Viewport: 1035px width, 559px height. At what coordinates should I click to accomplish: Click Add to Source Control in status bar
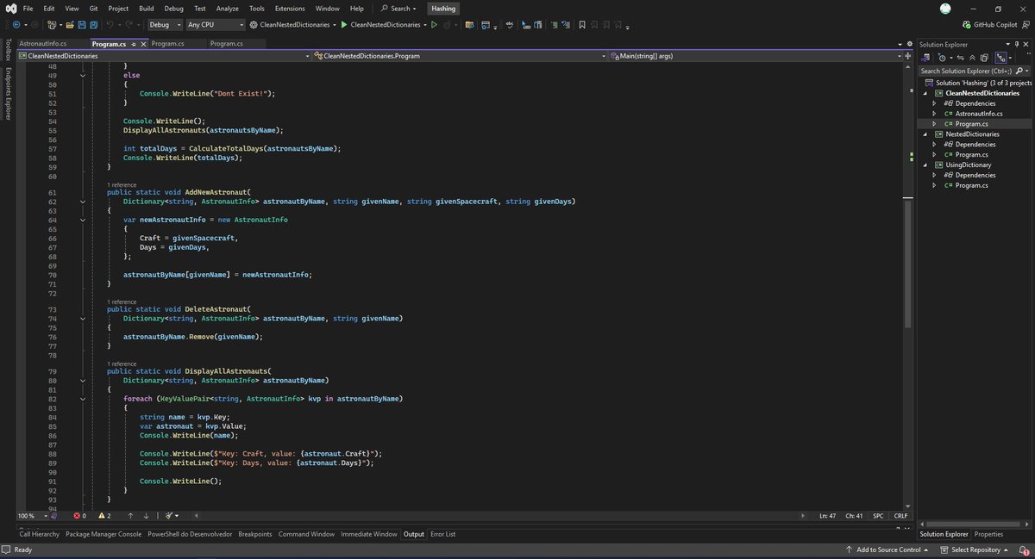tap(888, 550)
